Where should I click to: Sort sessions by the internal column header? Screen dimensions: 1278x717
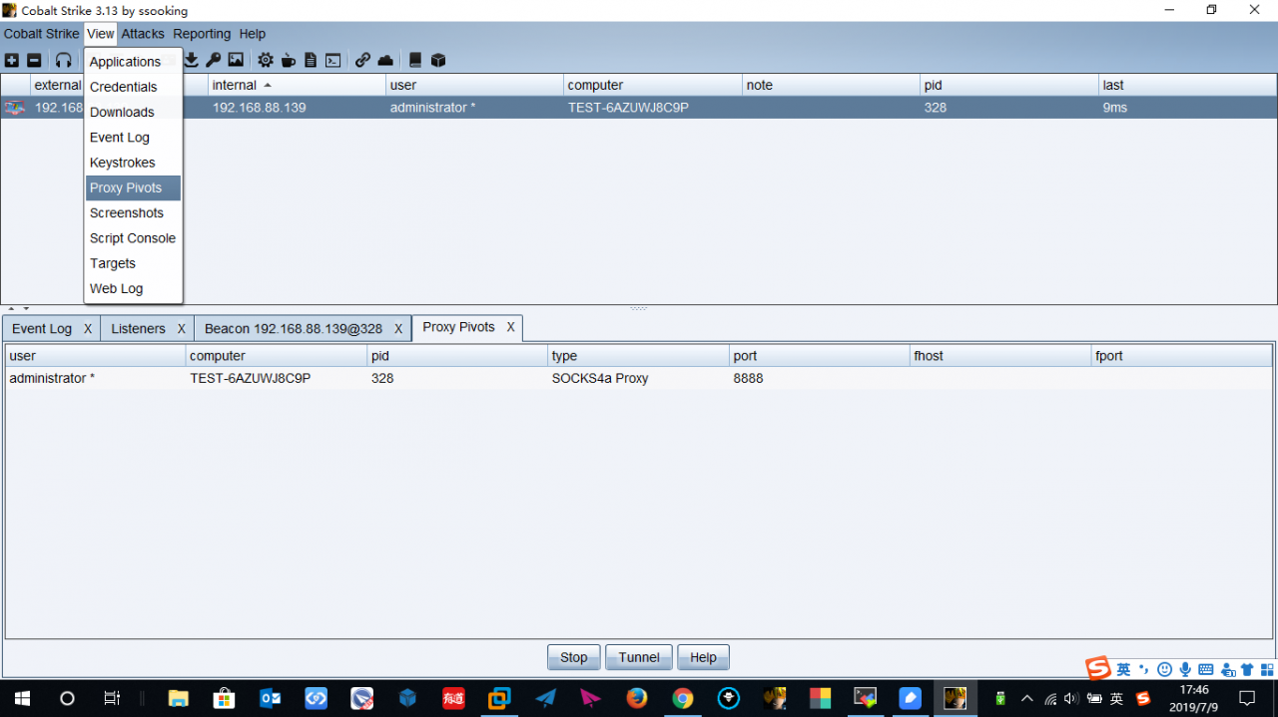(x=297, y=85)
